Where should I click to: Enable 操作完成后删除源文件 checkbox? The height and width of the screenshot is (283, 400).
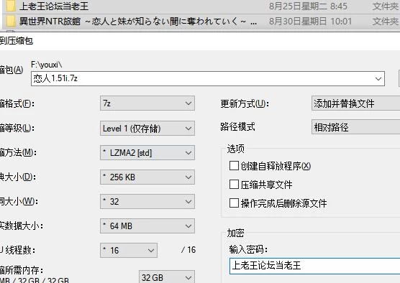(x=234, y=203)
